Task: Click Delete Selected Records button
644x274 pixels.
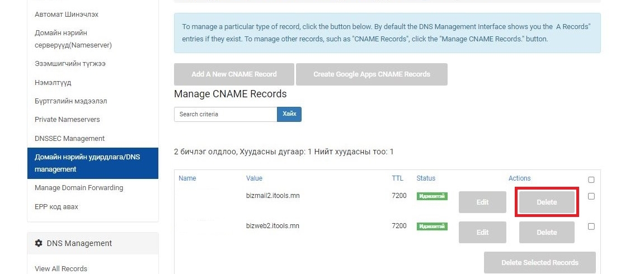Action: (x=540, y=262)
